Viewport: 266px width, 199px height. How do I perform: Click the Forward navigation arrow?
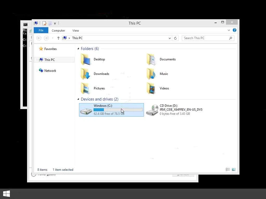46,38
